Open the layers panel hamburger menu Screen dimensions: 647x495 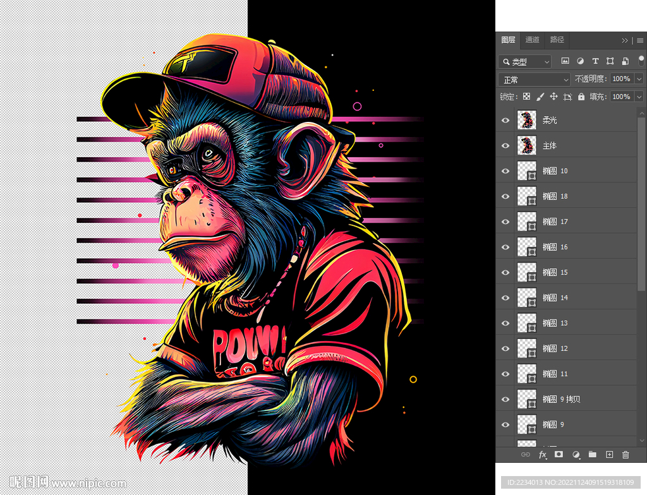640,40
